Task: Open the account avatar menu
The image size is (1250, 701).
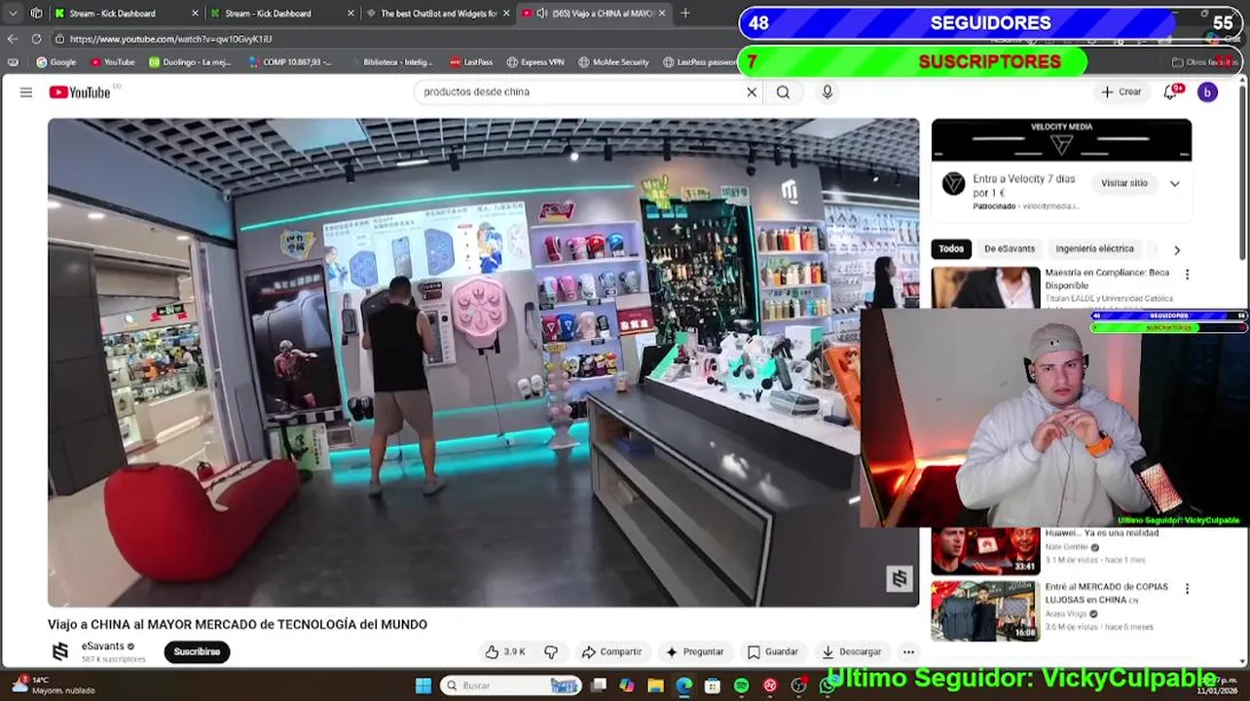Action: [1207, 92]
